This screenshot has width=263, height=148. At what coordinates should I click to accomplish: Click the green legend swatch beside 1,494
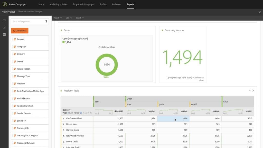coord(63,42)
